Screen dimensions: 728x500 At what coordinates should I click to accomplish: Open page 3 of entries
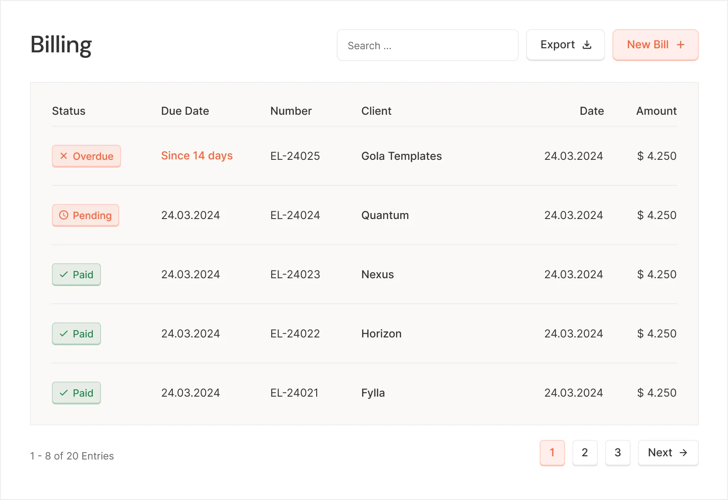tap(618, 453)
